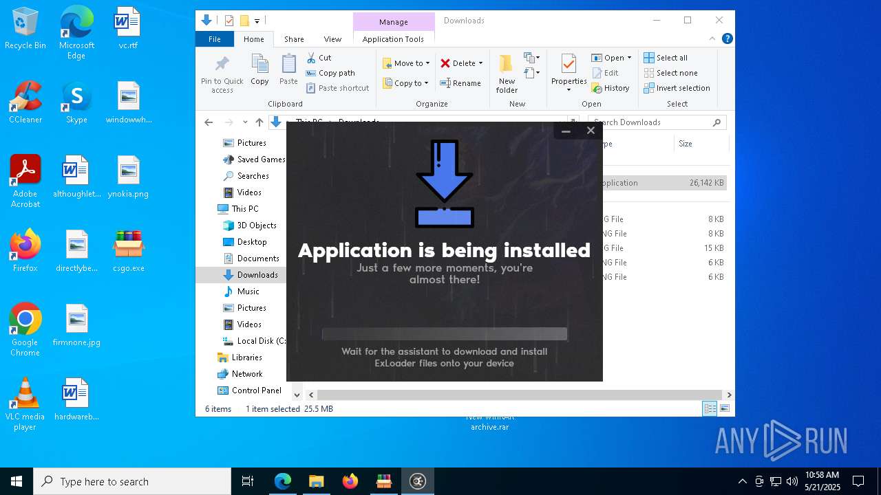Minimize the installer window
This screenshot has height=495, width=881.
coord(566,131)
